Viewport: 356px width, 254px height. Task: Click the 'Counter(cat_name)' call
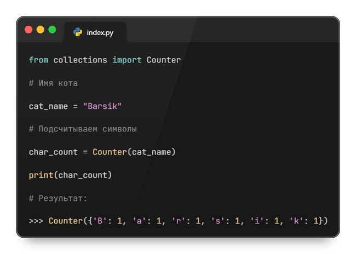tap(134, 152)
